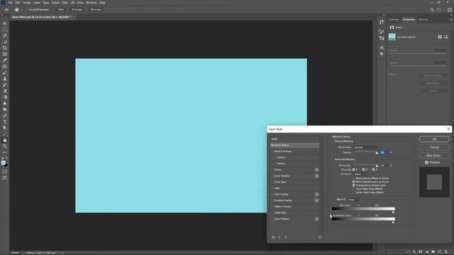454x255 pixels.
Task: Select the History Brush tool
Action: 5,85
